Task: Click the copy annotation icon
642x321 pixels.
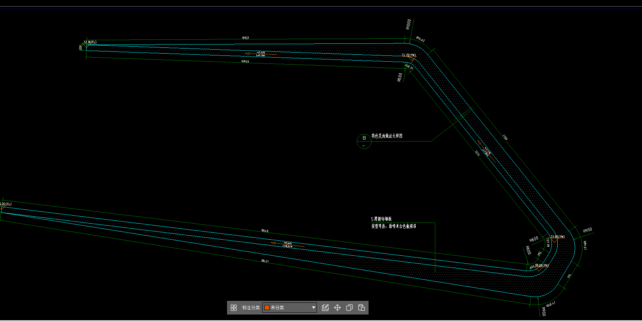Action: pos(349,308)
